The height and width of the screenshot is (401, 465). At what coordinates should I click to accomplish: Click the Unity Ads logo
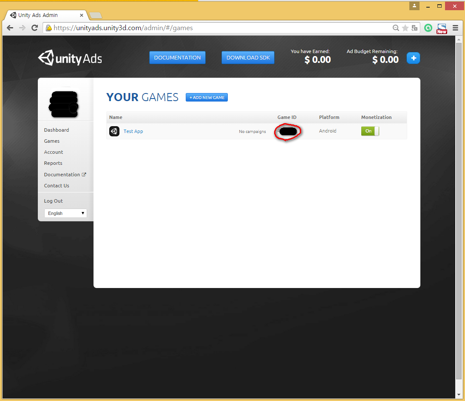[70, 58]
